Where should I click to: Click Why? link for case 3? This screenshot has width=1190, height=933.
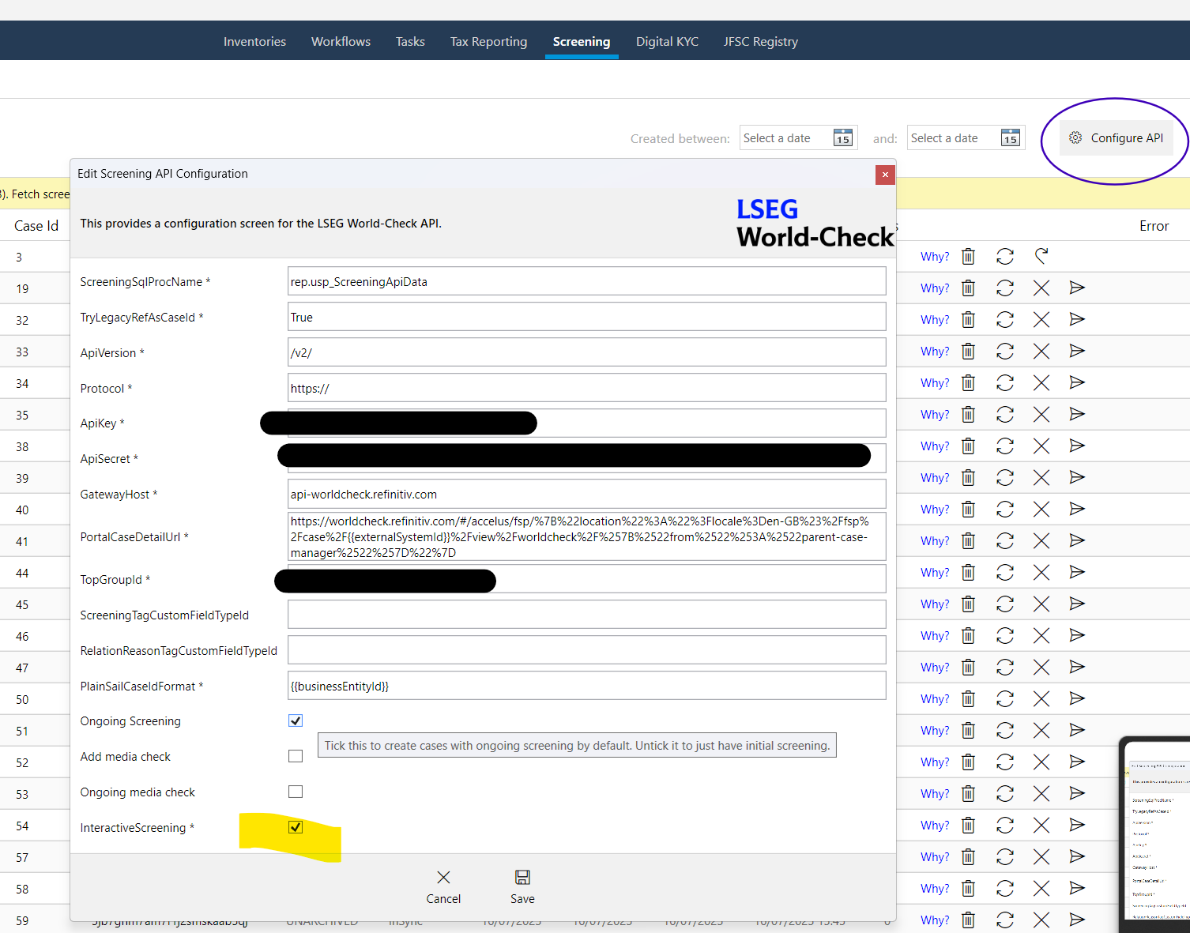935,257
